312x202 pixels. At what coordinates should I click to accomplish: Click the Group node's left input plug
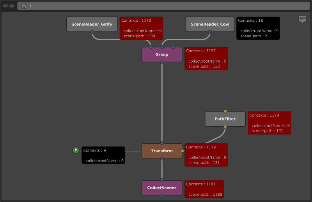click(x=151, y=47)
